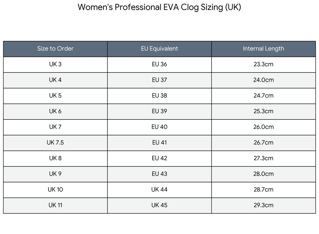This screenshot has width=319, height=234.
Task: Select the UK 7.5 size cell
Action: 55,143
